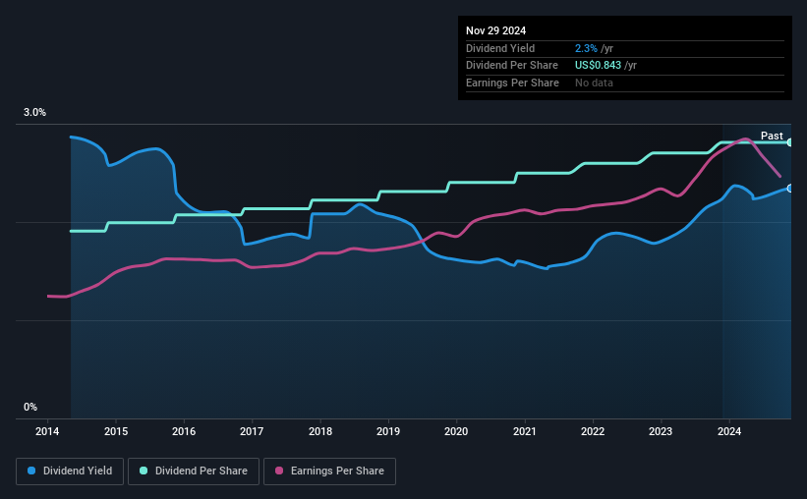Click the Earnings Per Share No data row
Viewport: 807px width, 499px height.
[625, 83]
